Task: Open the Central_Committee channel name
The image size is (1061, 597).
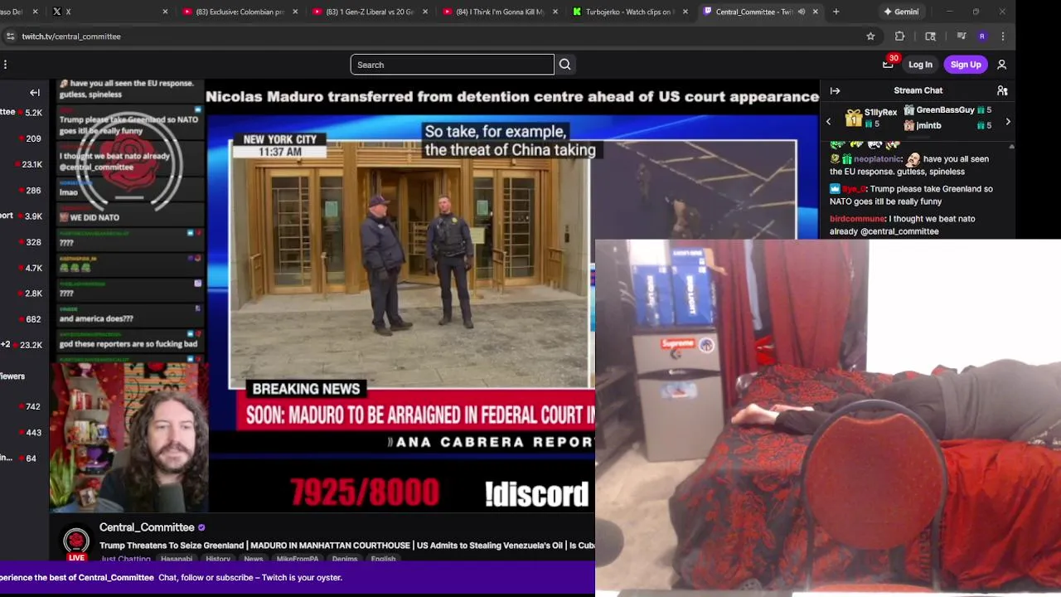Action: (x=147, y=527)
